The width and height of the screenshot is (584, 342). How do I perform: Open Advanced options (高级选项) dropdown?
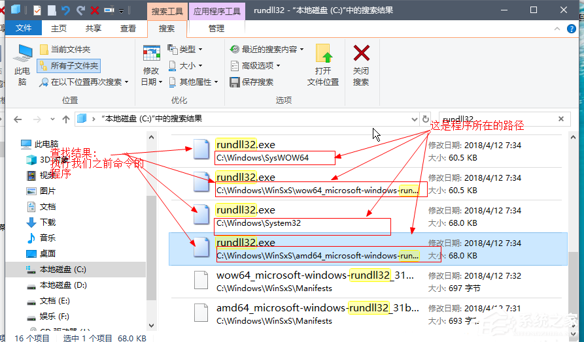(x=255, y=65)
